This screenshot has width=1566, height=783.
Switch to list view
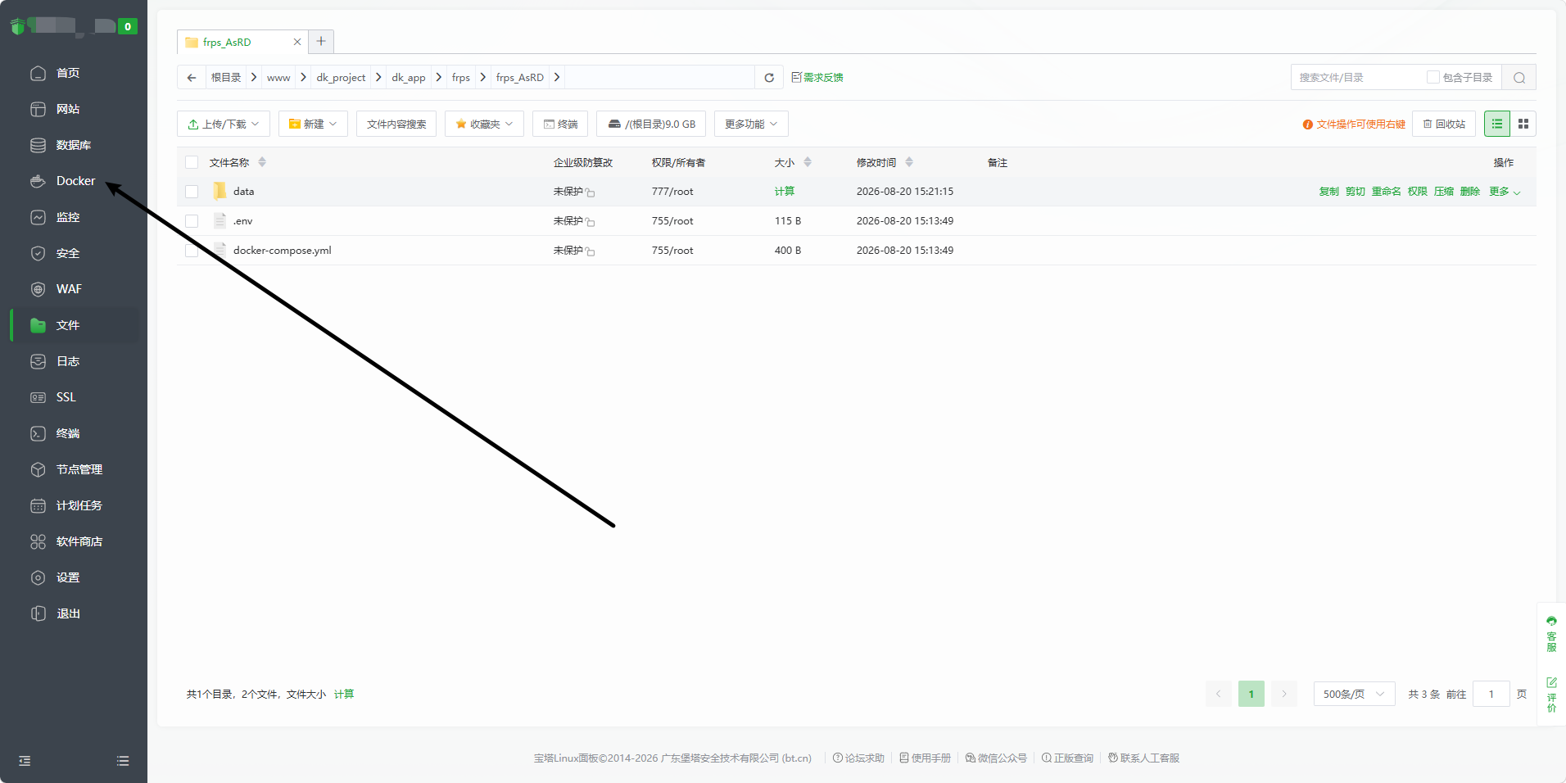(1497, 124)
